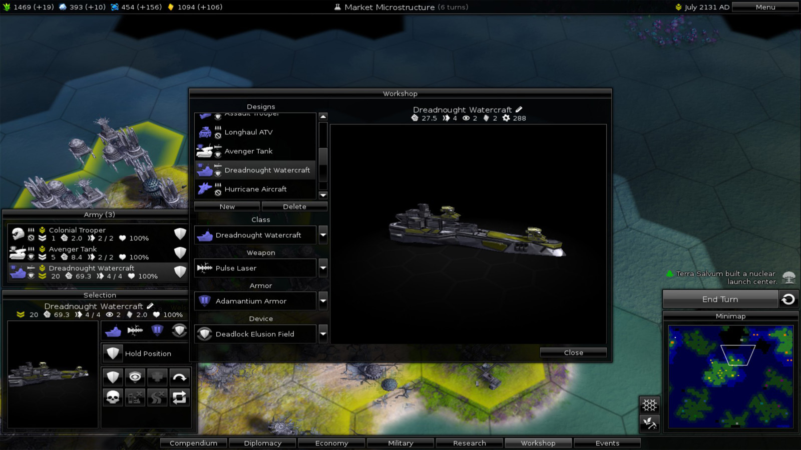Select the Dreadnought Watercraft design in Designs list
The width and height of the screenshot is (801, 450).
[255, 170]
